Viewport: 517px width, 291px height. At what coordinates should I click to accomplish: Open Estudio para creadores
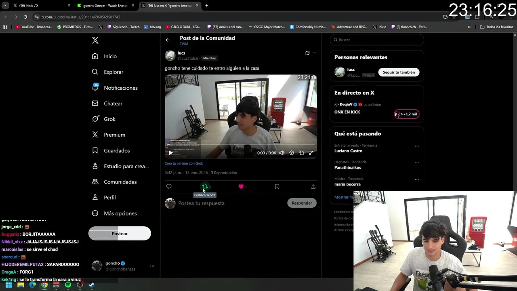(x=120, y=166)
